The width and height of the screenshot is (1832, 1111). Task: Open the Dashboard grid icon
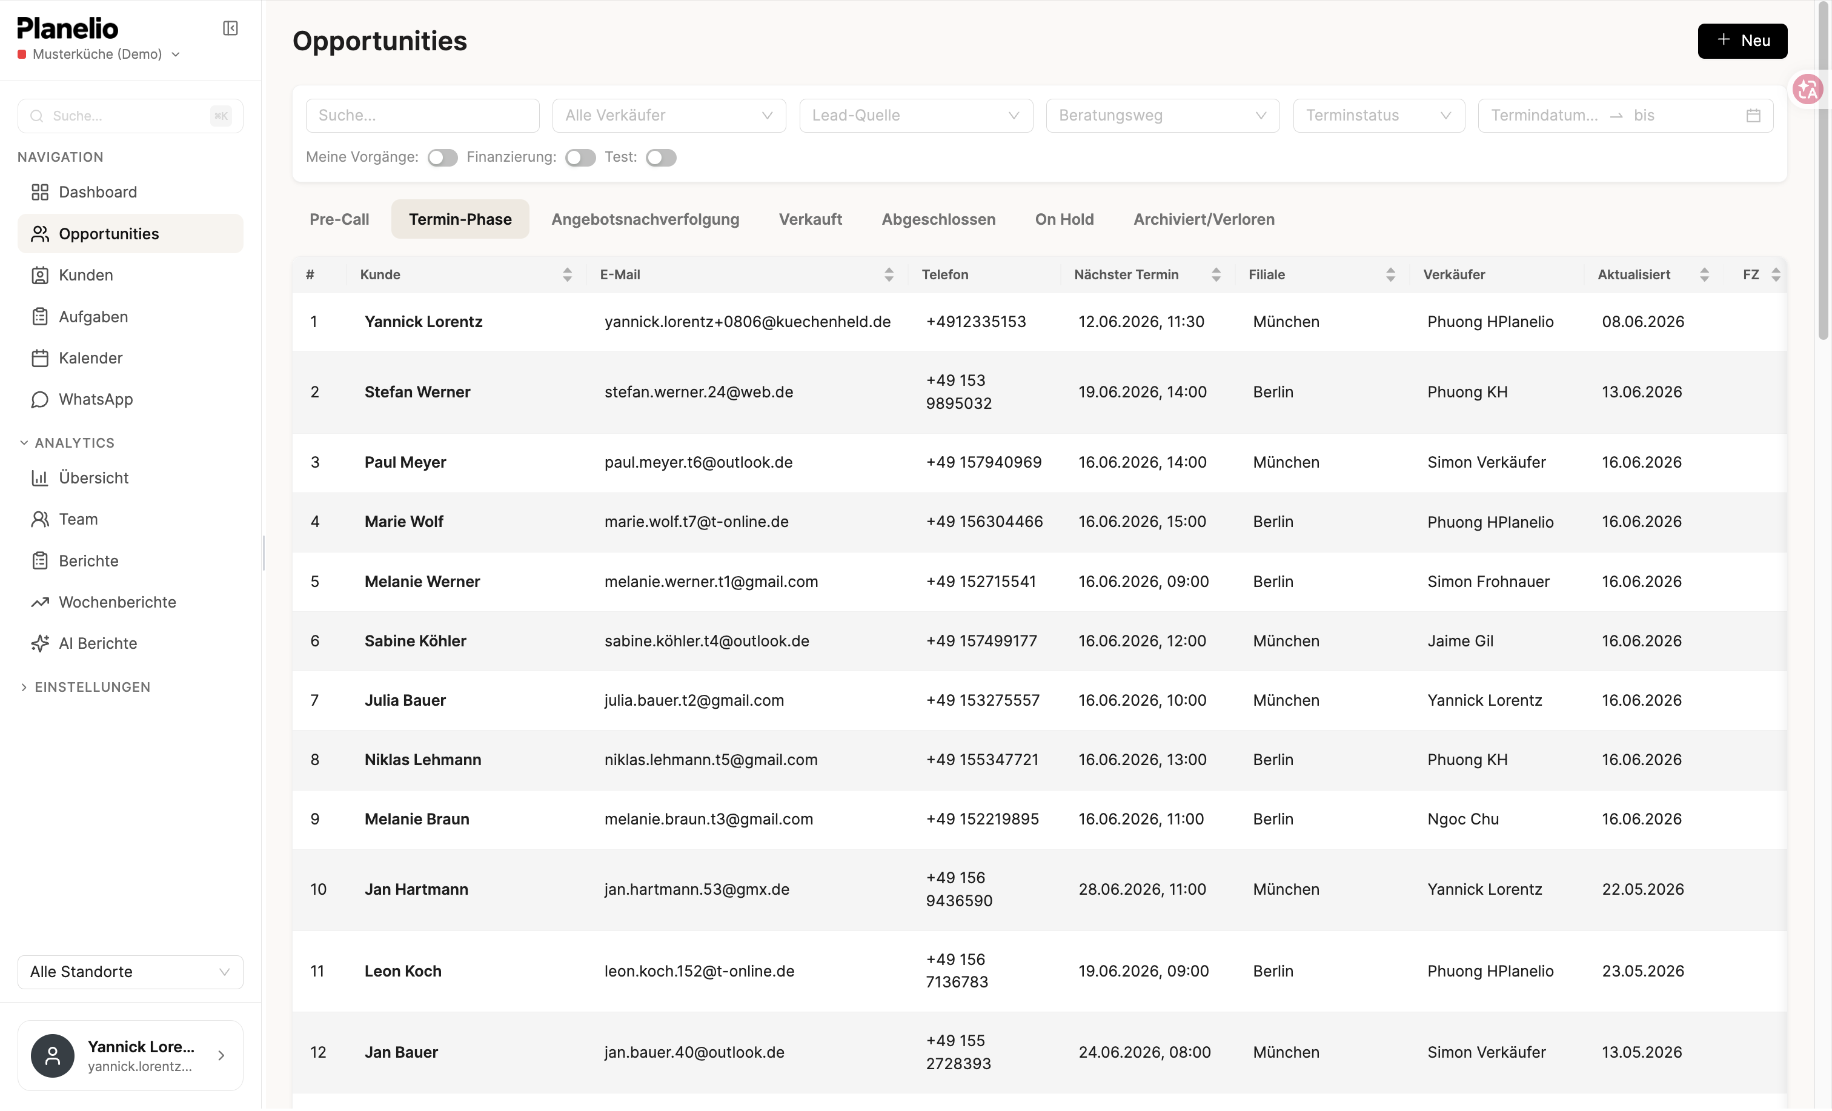[40, 193]
